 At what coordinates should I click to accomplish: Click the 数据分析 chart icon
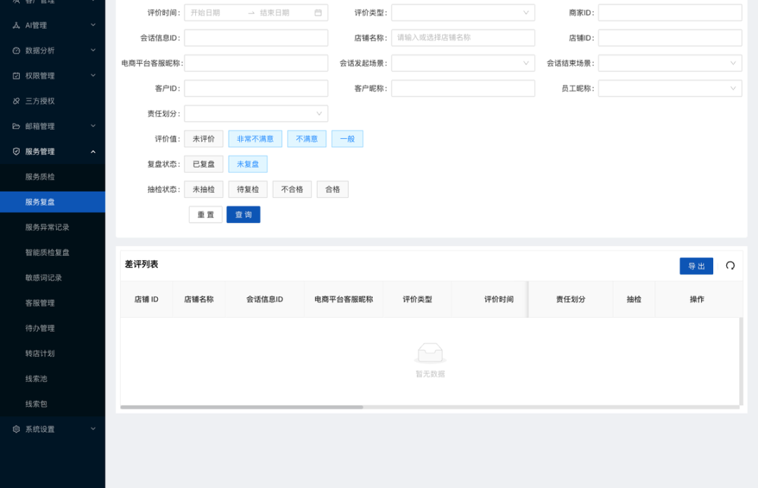click(x=16, y=50)
